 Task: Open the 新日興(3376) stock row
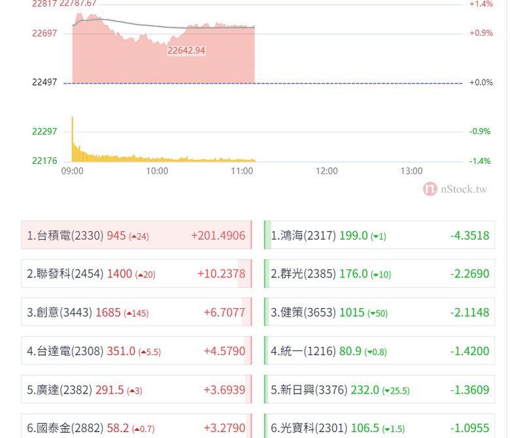click(380, 389)
